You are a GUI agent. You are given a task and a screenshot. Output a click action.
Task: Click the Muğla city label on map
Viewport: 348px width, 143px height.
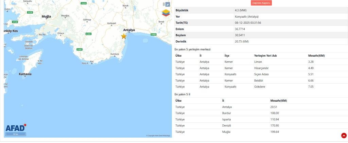point(46,16)
